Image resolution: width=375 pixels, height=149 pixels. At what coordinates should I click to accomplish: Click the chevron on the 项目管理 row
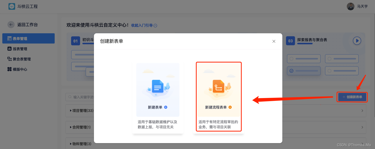pyautogui.click(x=362, y=111)
